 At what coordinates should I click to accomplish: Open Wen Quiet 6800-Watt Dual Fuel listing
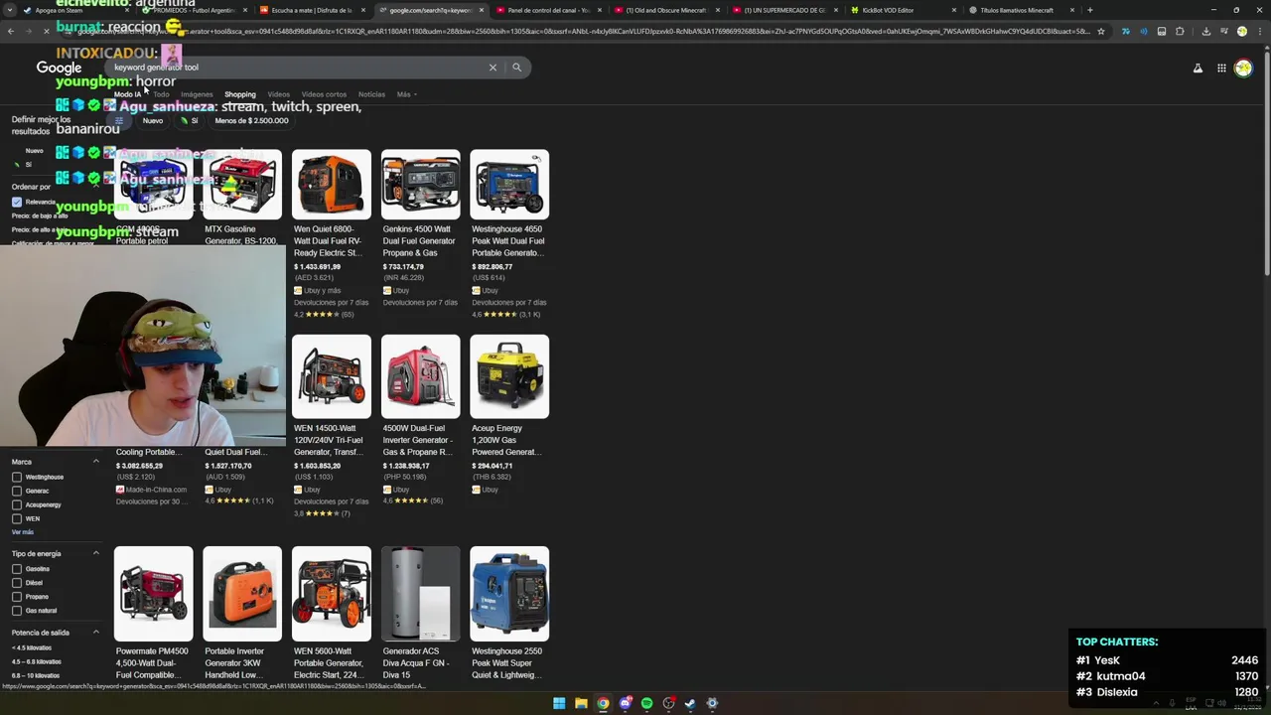(x=331, y=240)
